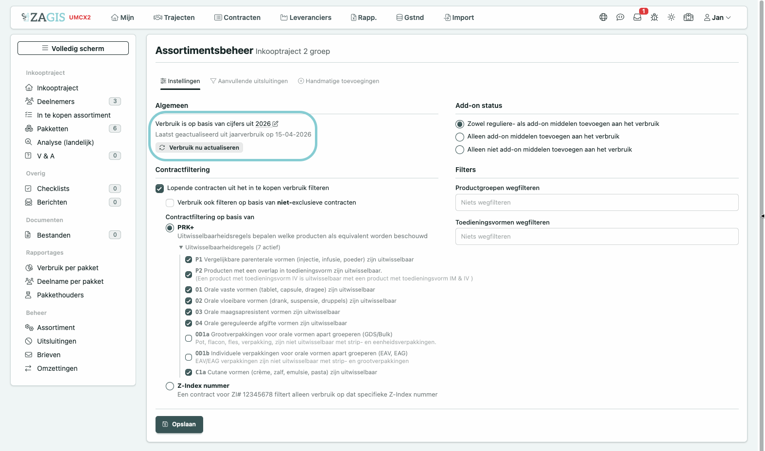Click the Toedieningsvormen wegfilteren field

click(x=597, y=237)
